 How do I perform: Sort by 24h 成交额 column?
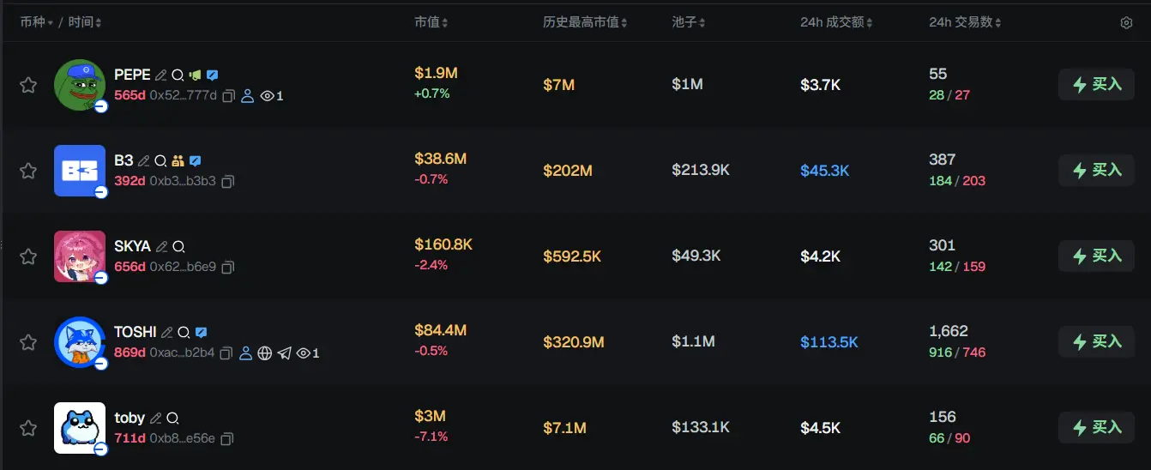[x=837, y=22]
